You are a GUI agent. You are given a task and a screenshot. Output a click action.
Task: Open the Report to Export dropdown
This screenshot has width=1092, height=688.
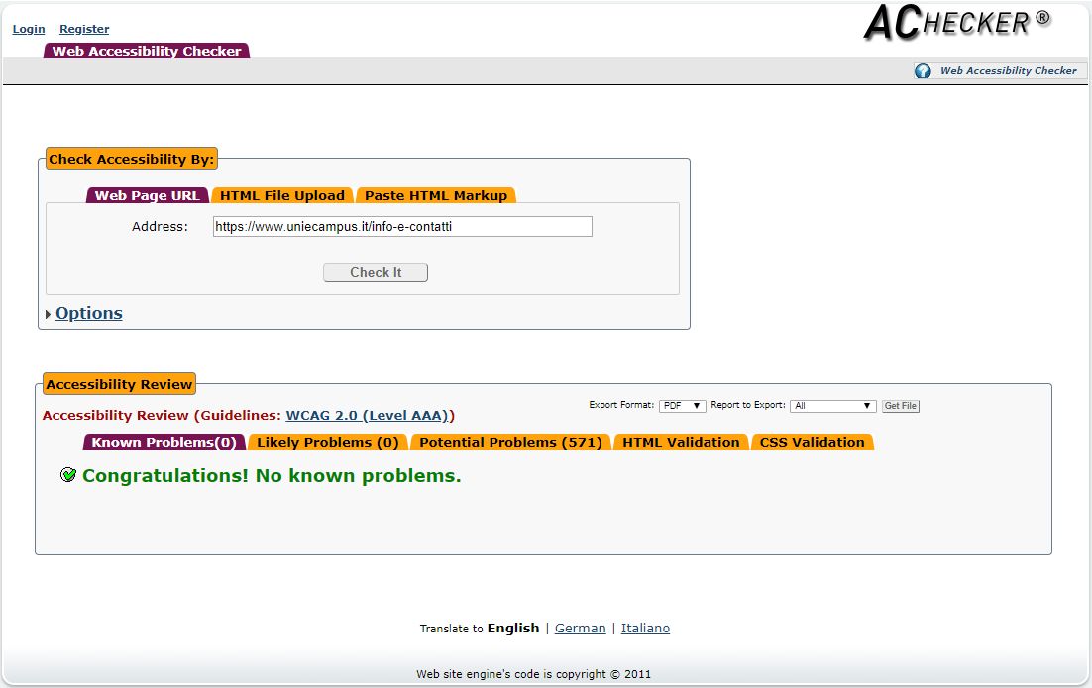coord(833,405)
